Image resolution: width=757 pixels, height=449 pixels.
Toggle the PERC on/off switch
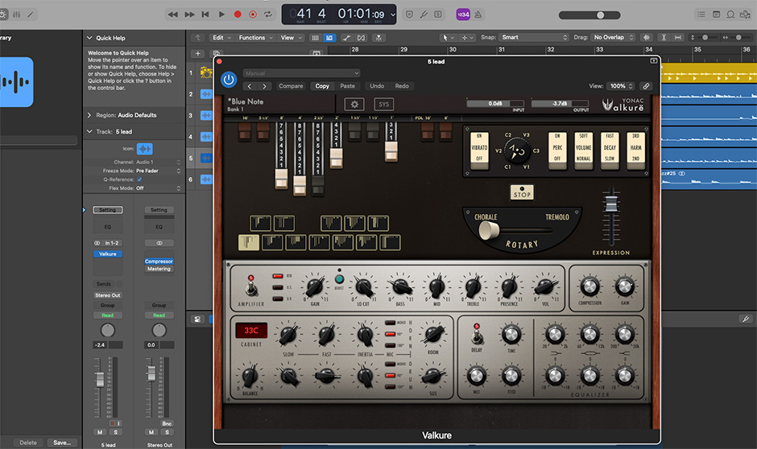pyautogui.click(x=557, y=147)
